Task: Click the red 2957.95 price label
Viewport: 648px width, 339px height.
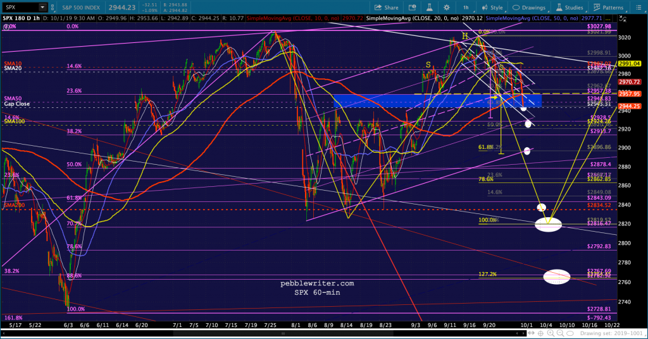Action: click(x=630, y=94)
